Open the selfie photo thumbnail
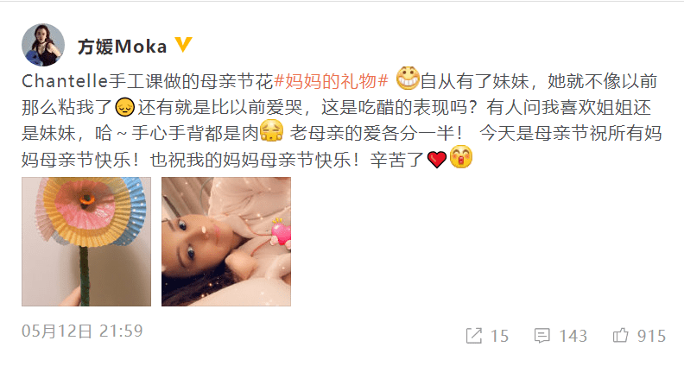 (226, 242)
